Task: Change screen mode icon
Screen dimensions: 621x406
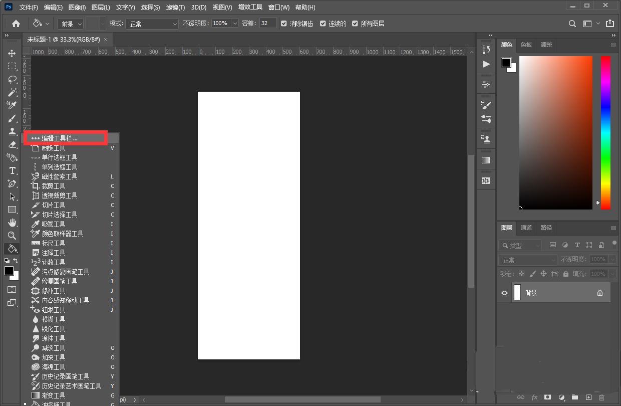Action: [x=12, y=303]
